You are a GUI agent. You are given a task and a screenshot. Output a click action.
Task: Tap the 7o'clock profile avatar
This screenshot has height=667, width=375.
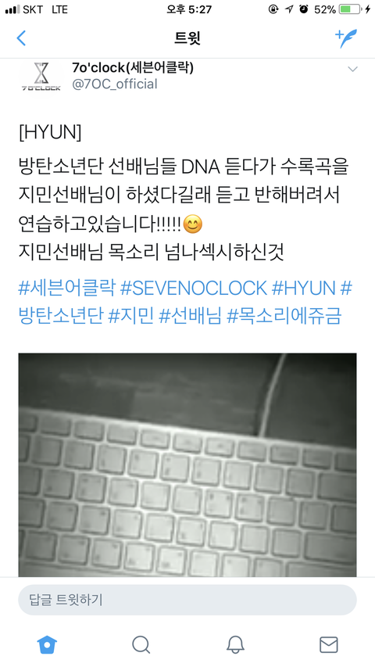tap(41, 77)
